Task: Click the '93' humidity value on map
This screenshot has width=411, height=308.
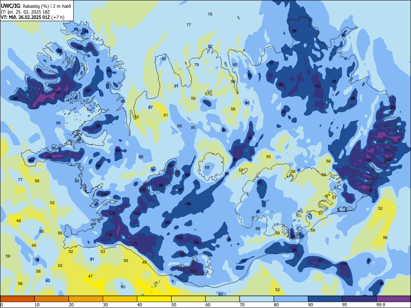Action: click(x=244, y=261)
